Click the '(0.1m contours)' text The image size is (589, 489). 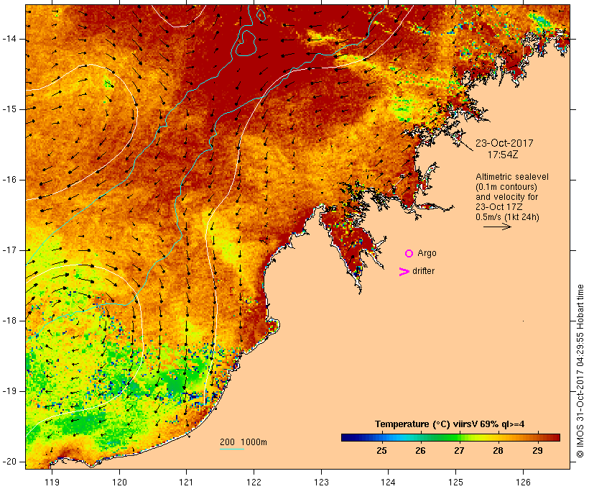point(506,187)
